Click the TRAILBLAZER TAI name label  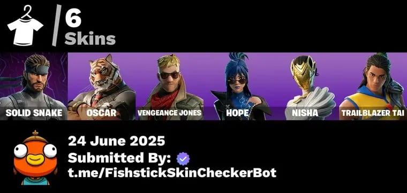pos(373,113)
